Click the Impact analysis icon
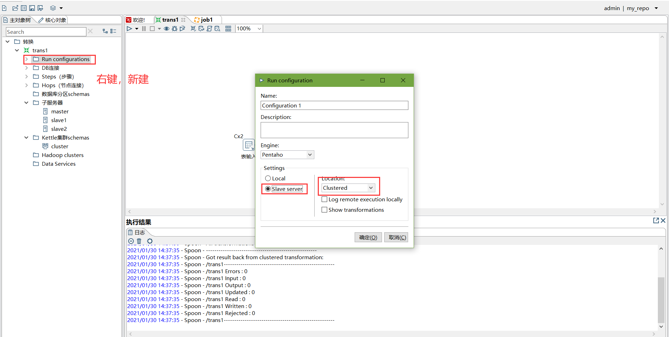 pyautogui.click(x=201, y=29)
